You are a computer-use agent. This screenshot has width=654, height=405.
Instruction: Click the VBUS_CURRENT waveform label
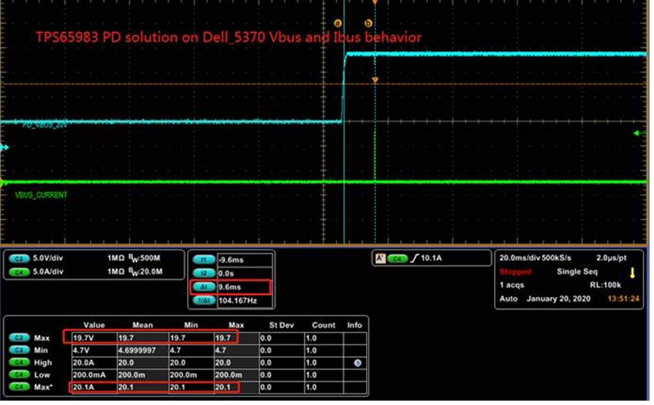click(x=41, y=196)
